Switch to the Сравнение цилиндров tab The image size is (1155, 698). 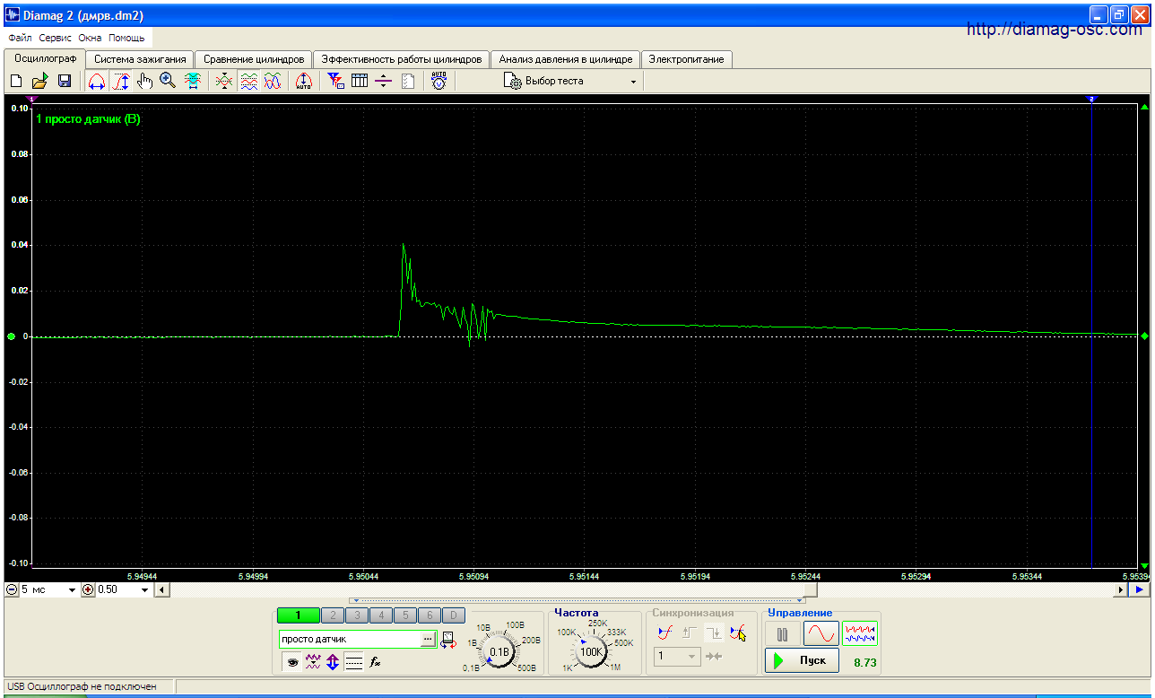tap(254, 59)
